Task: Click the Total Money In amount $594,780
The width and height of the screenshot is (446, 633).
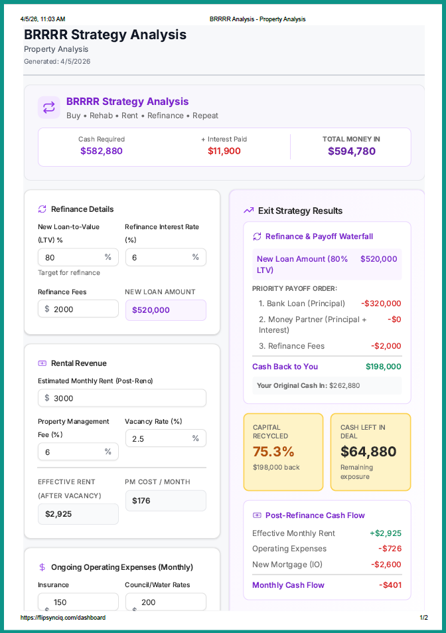Action: tap(352, 151)
